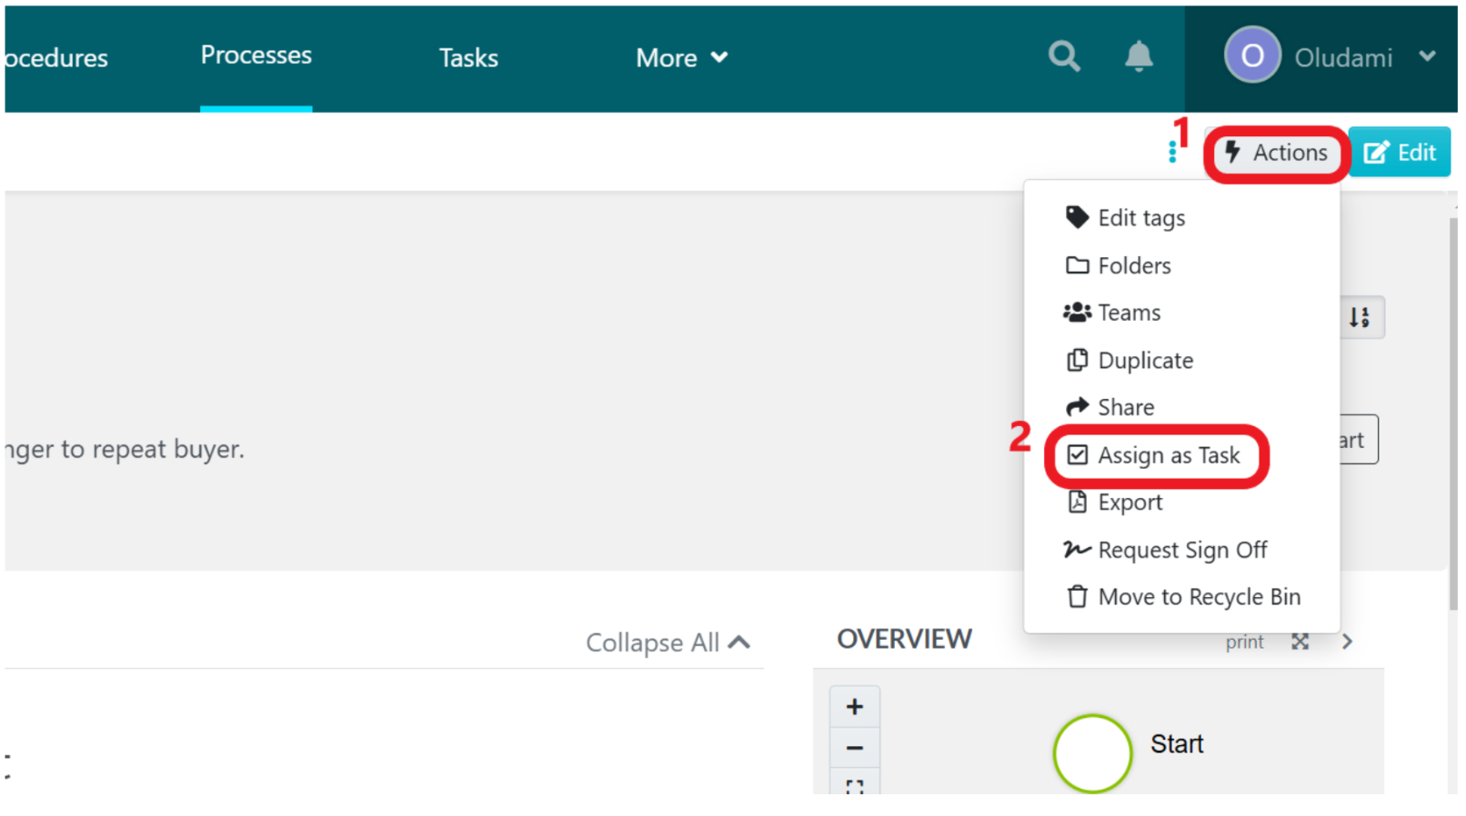Select Assign as Task menu entry

[x=1154, y=455]
